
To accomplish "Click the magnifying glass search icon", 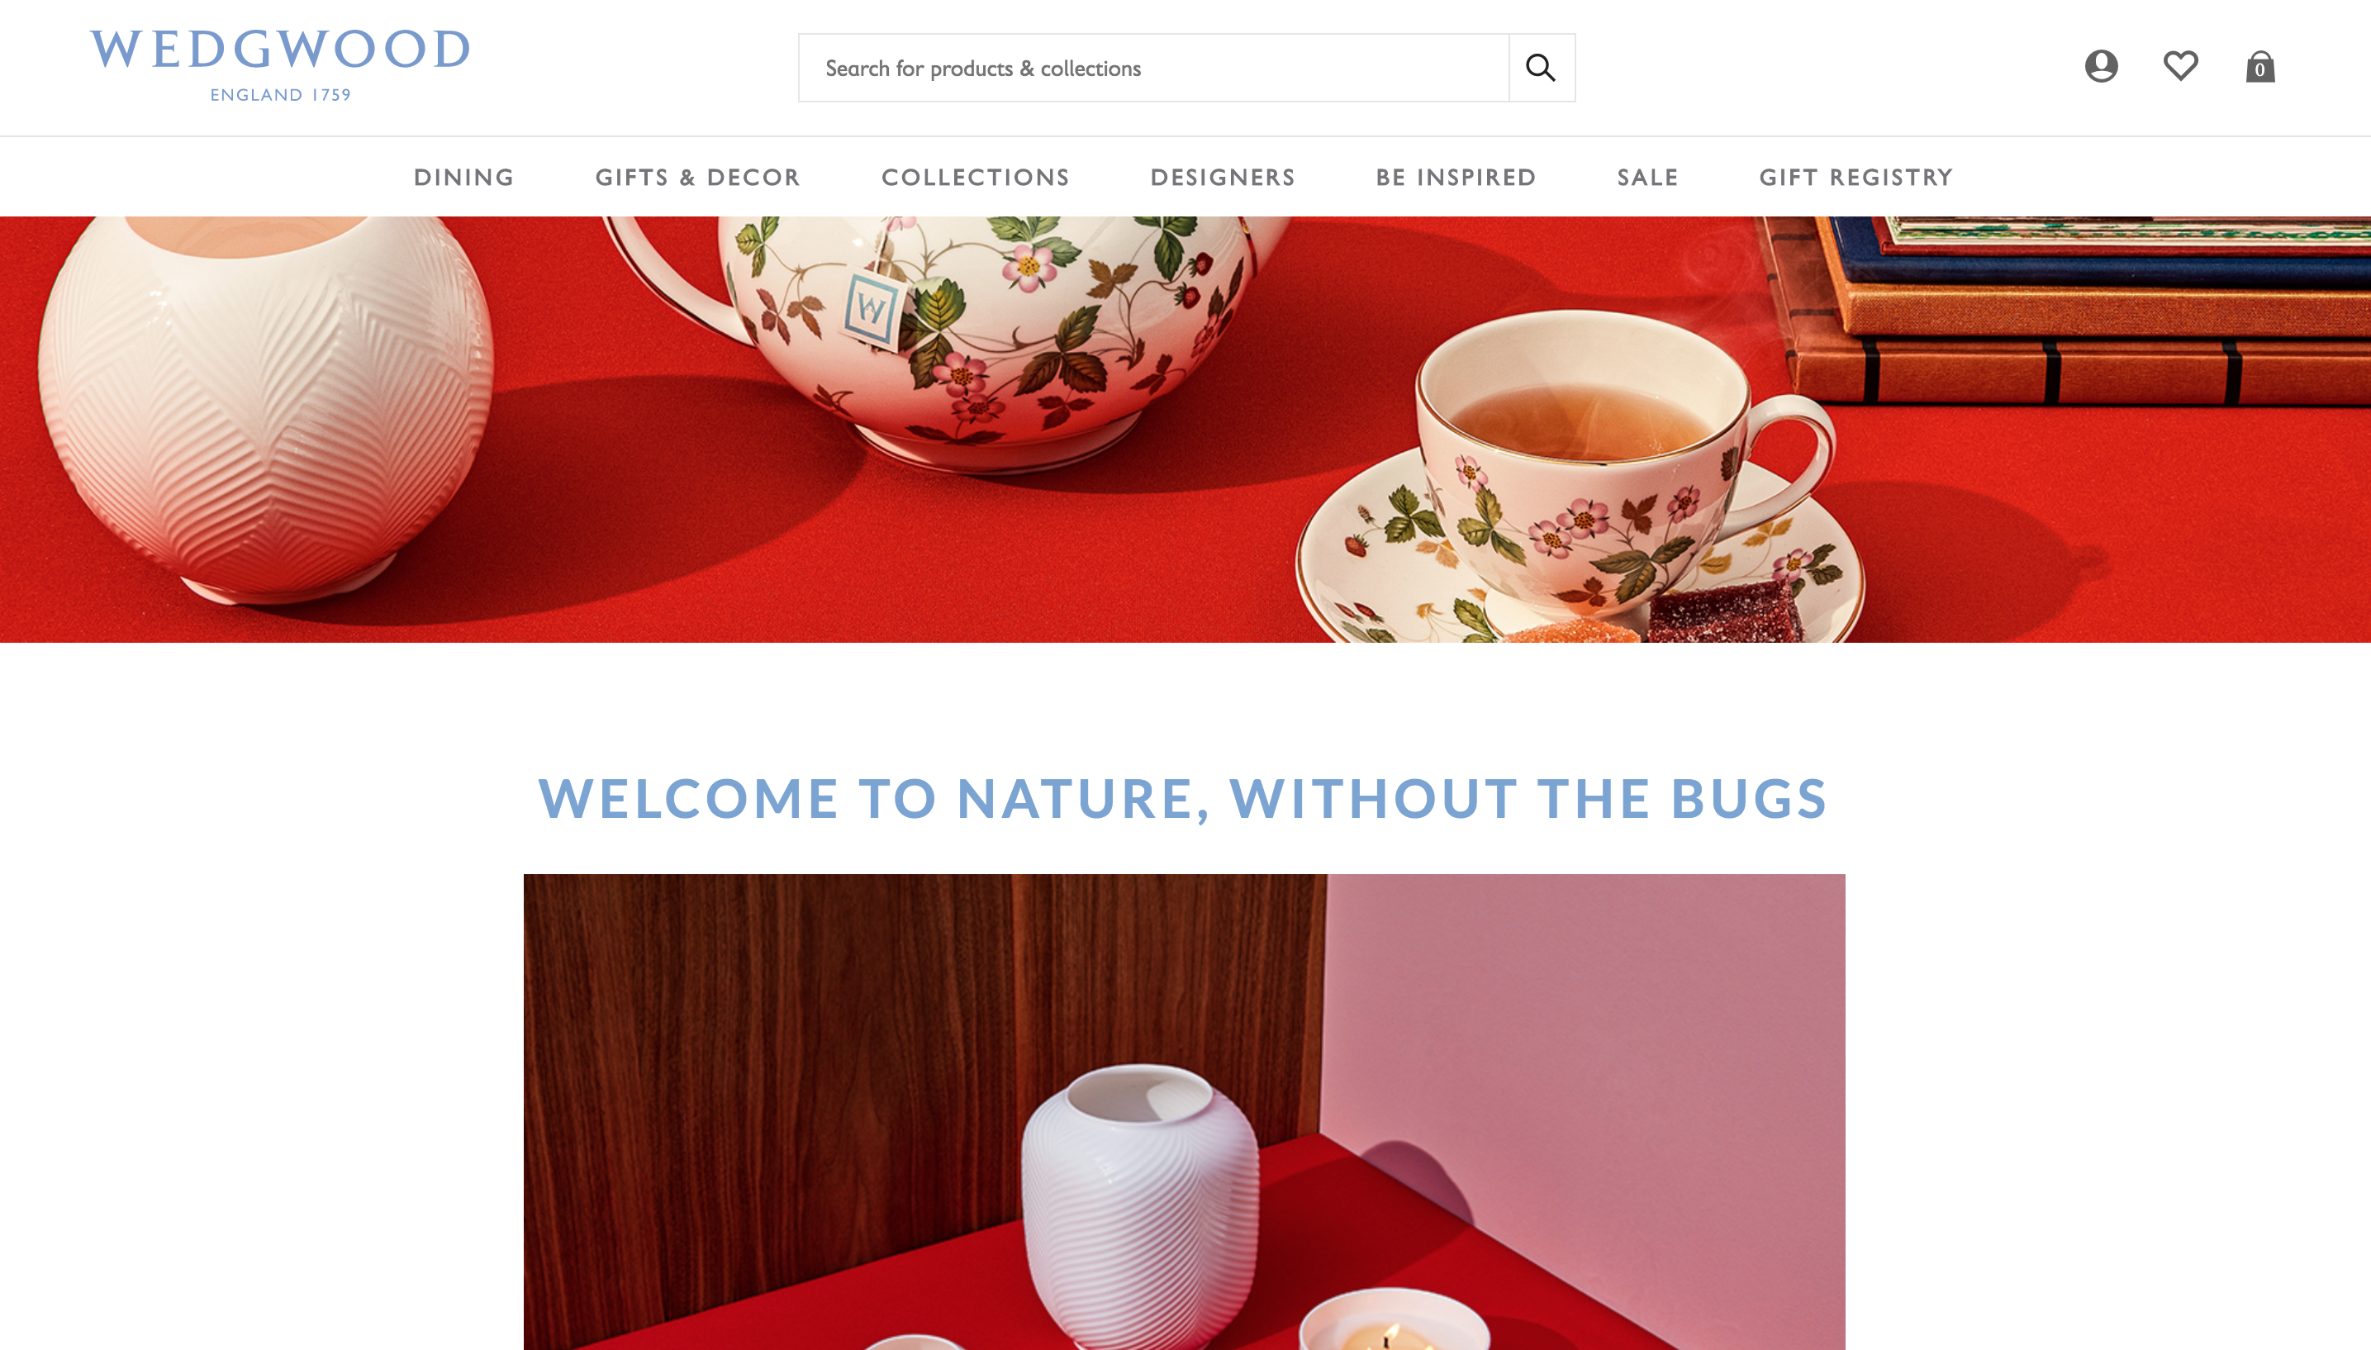I will pos(1542,68).
